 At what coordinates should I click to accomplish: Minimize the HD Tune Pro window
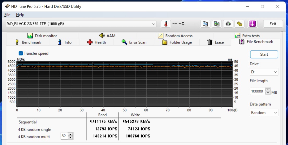point(248,7)
